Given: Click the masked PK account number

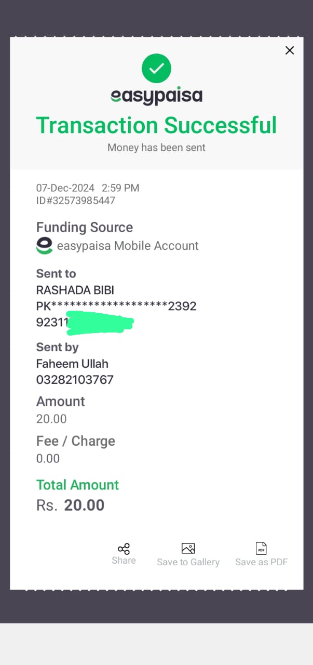Looking at the screenshot, I should [116, 306].
